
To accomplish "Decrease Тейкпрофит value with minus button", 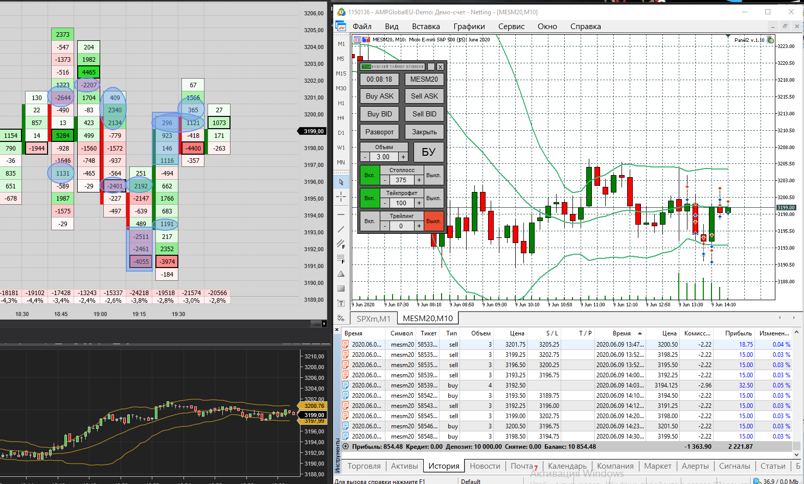I will tap(385, 203).
